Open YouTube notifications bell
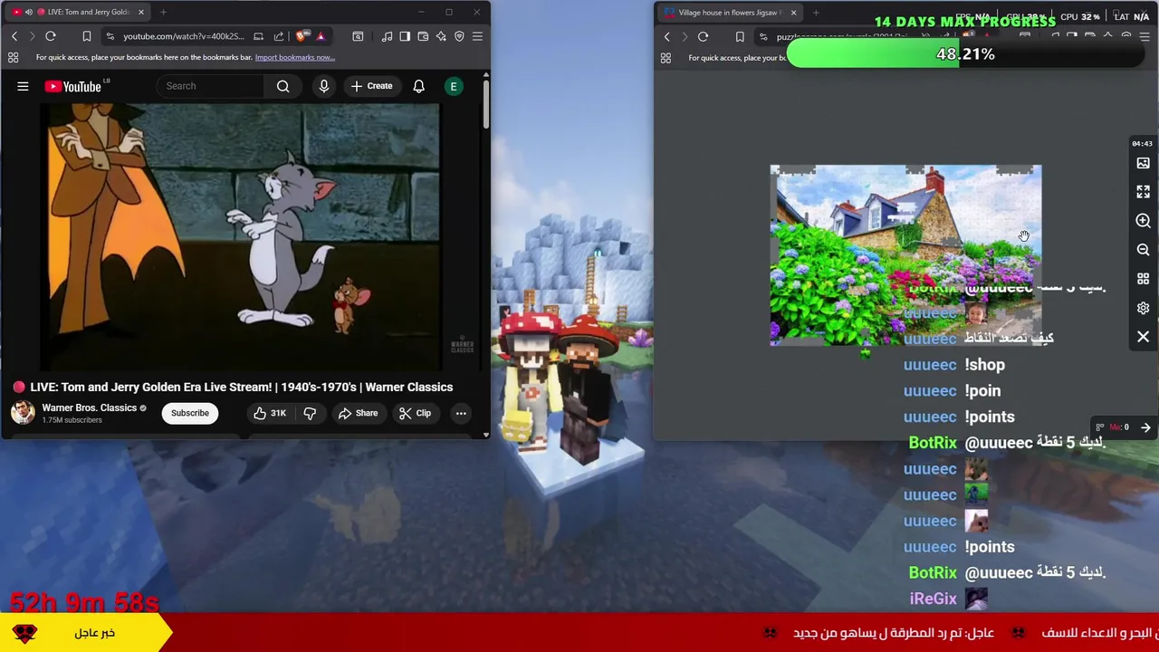1159x652 pixels. [418, 86]
